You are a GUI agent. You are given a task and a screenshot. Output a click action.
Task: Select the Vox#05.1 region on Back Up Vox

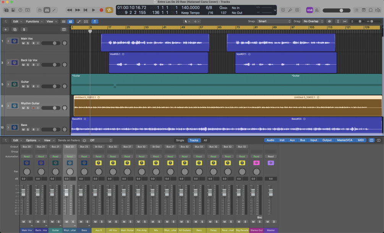(158, 63)
